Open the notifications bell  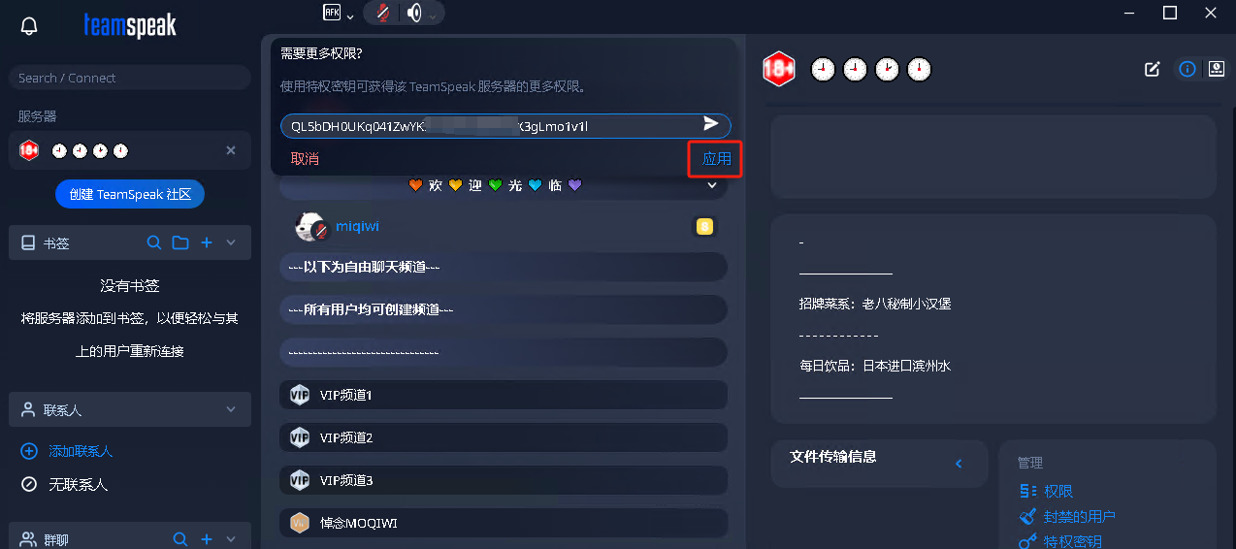[x=29, y=26]
